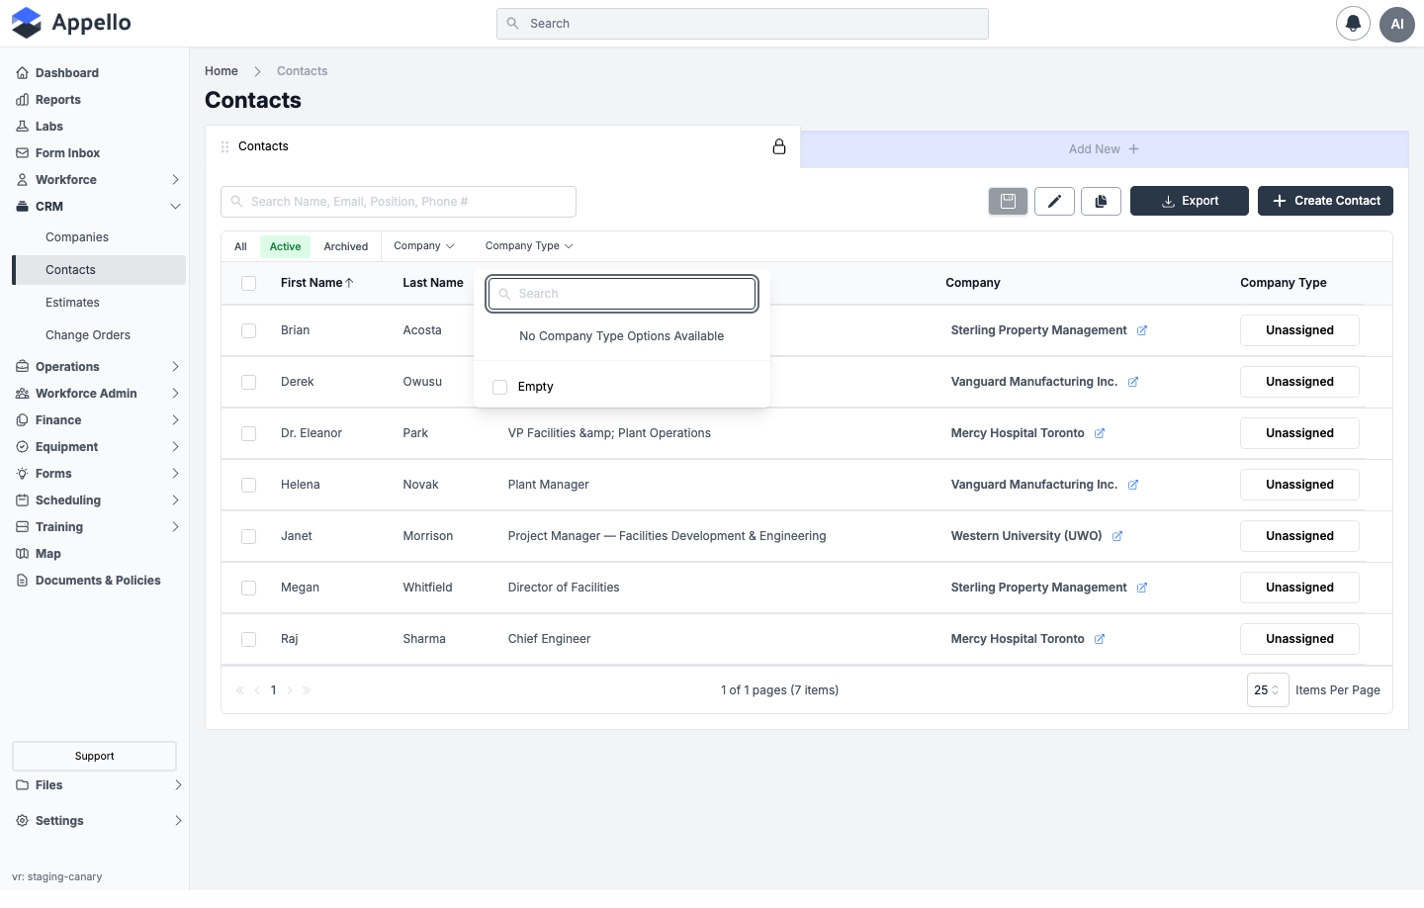Change the items per page dropdown

click(1268, 690)
